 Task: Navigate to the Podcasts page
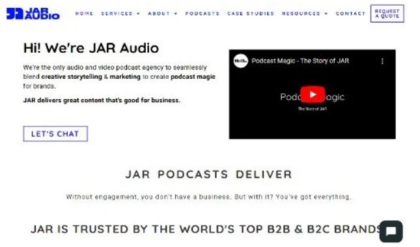[x=203, y=14]
